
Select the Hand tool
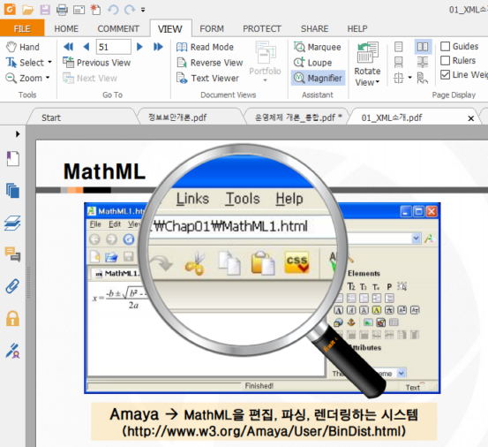click(x=23, y=47)
